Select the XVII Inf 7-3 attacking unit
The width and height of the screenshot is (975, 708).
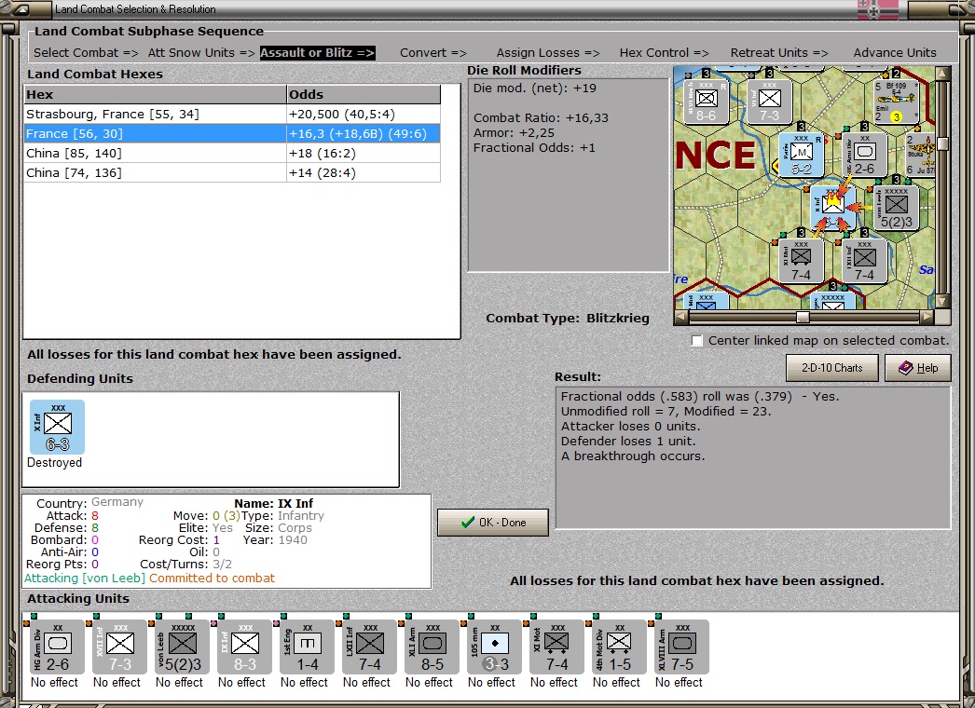click(x=119, y=647)
